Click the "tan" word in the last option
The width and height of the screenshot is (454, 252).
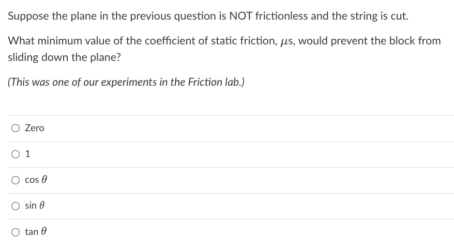[x=32, y=231]
